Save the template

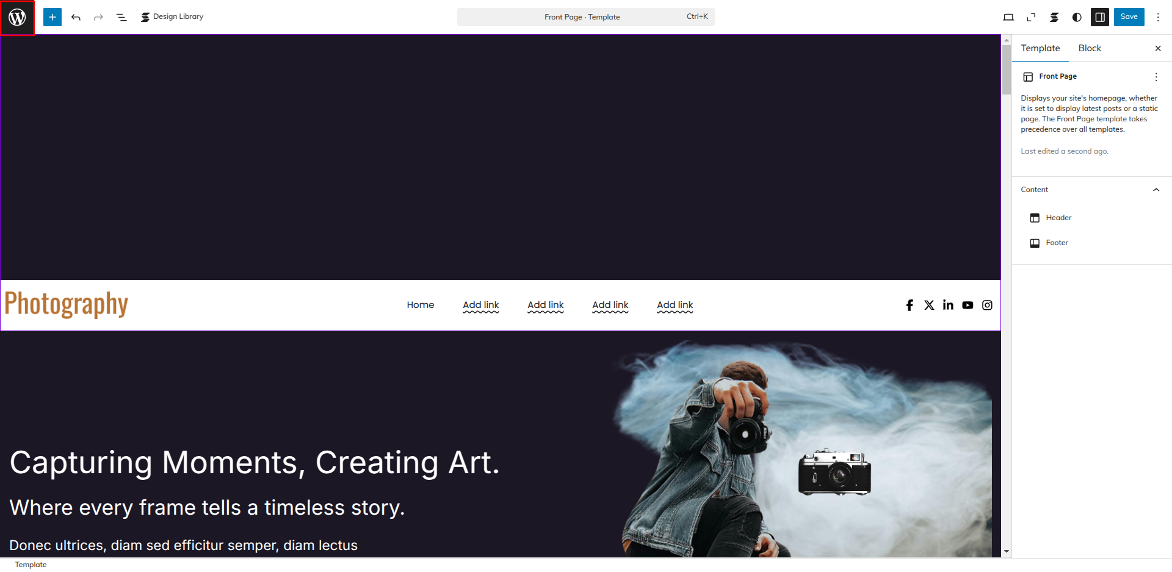click(1129, 16)
